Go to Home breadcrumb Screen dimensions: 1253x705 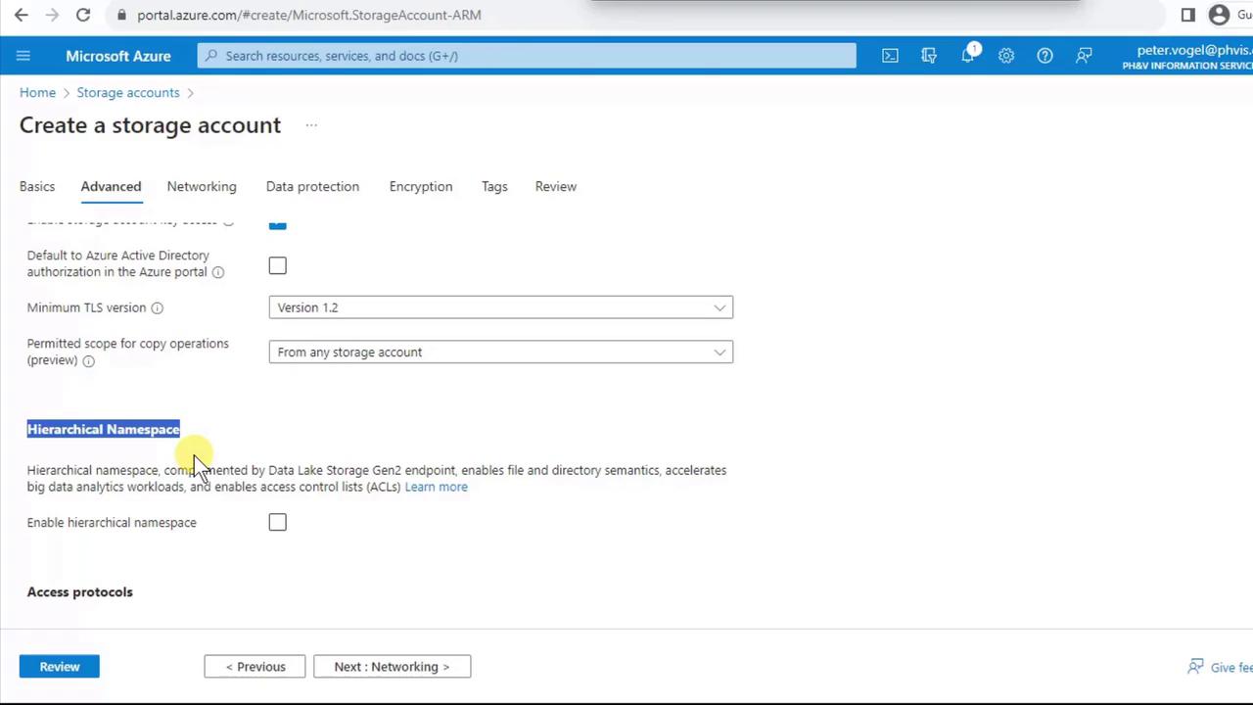click(x=37, y=92)
